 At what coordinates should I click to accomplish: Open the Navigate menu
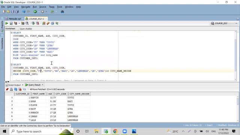click(26, 7)
